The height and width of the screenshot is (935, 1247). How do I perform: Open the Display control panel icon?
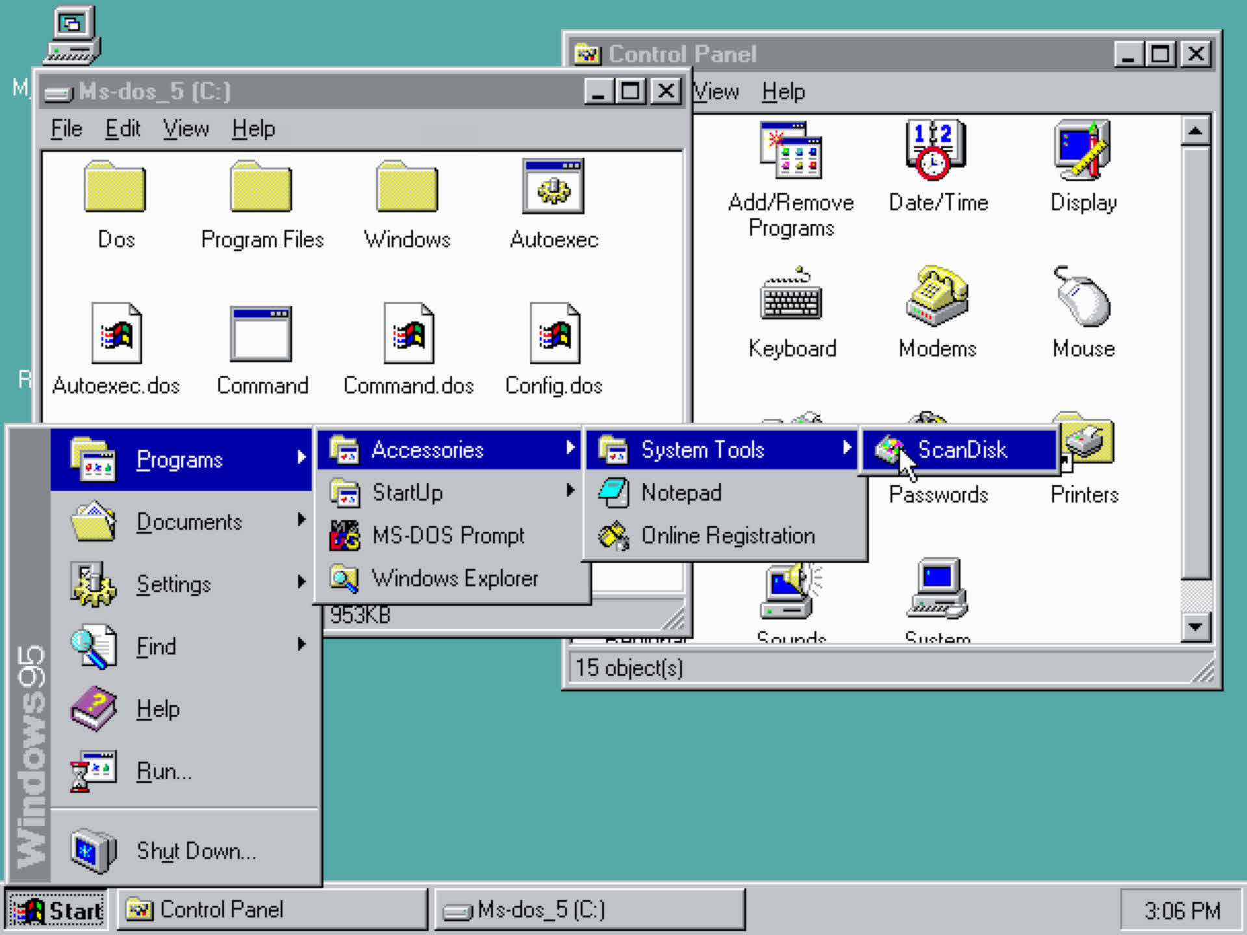pos(1083,150)
